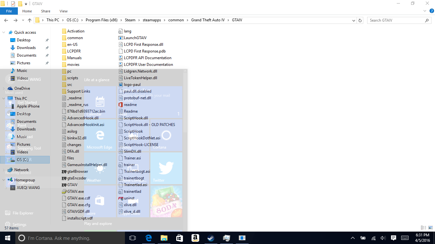Image resolution: width=435 pixels, height=244 pixels.
Task: Open the en-US folder
Action: (x=70, y=45)
